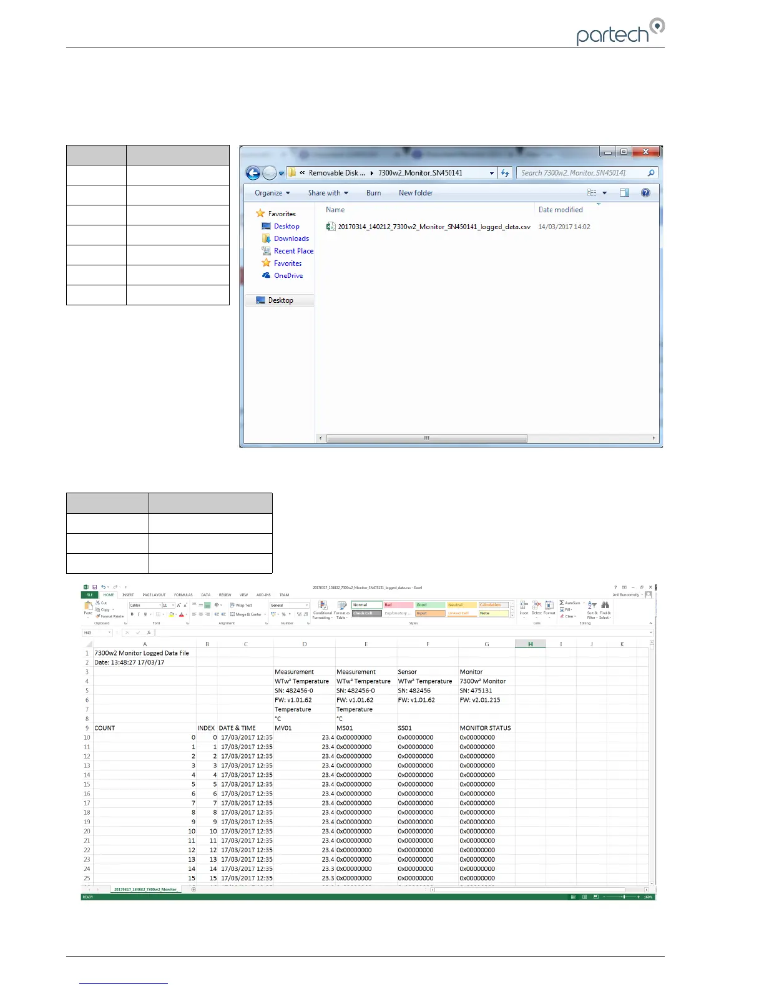Select column H header
The height and width of the screenshot is (989, 764).
(531, 644)
